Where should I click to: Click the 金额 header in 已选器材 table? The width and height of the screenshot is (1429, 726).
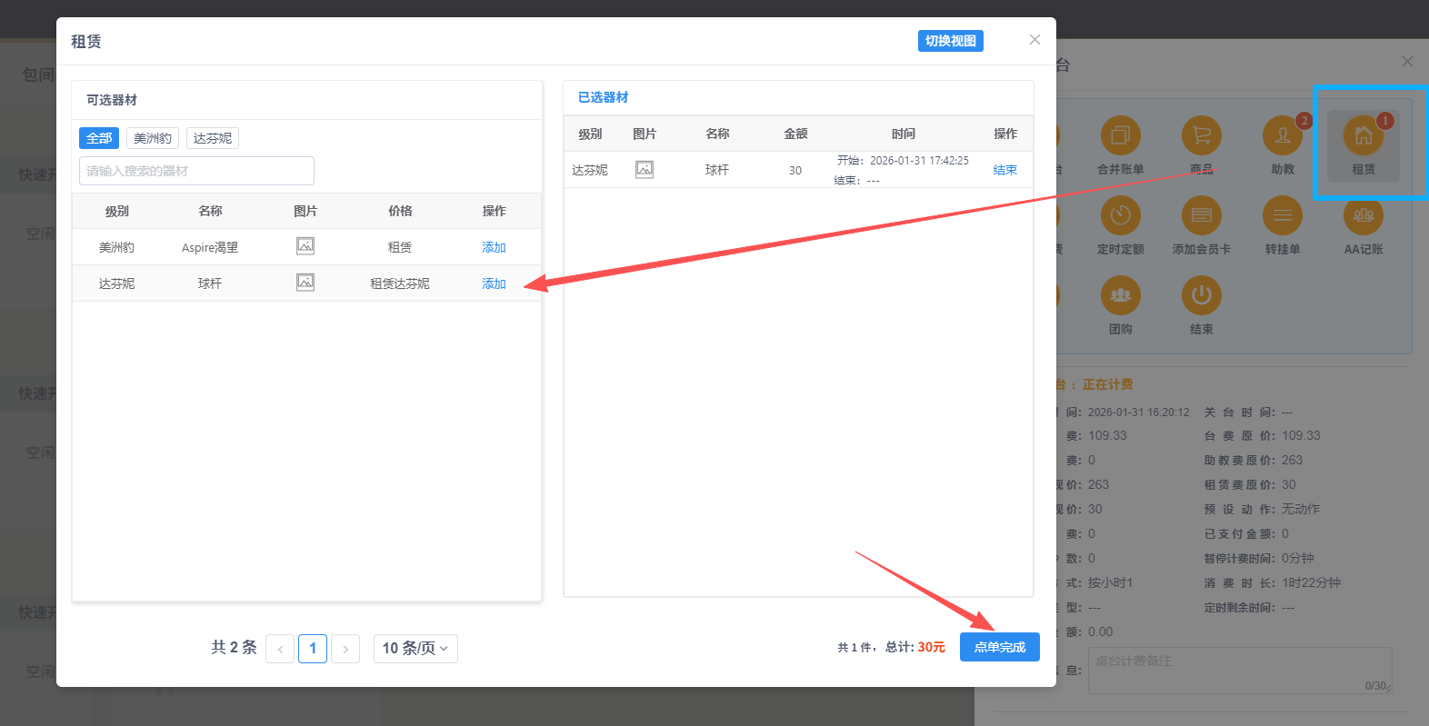pyautogui.click(x=795, y=134)
